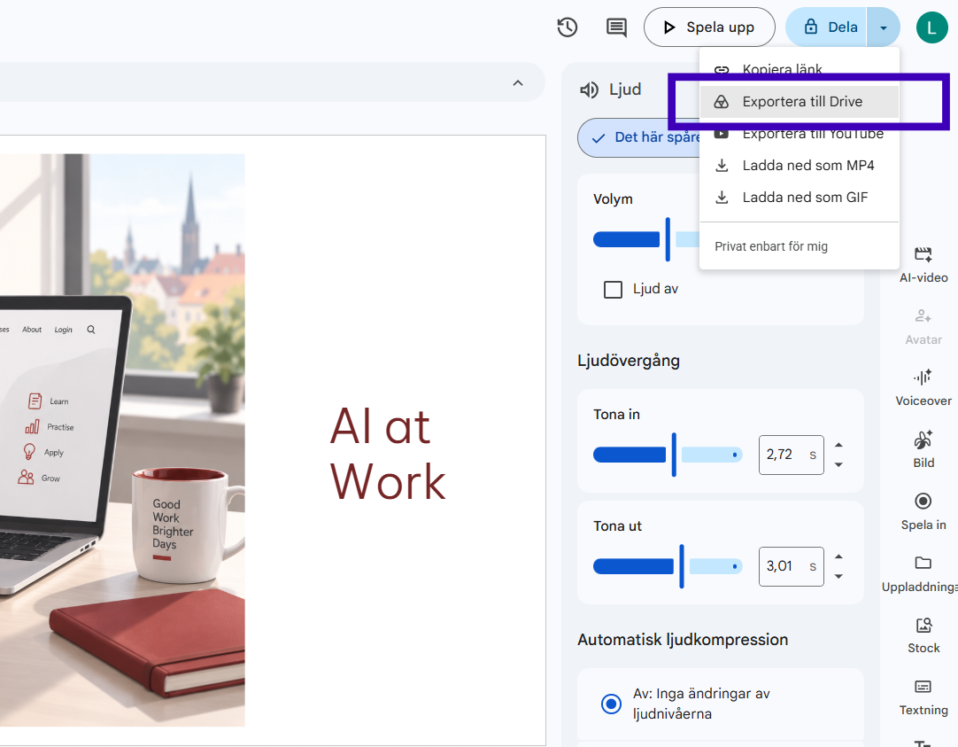
Task: Click the Det här spåret chip
Action: (x=639, y=137)
